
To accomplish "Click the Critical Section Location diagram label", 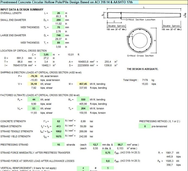I will tap(140, 20).
